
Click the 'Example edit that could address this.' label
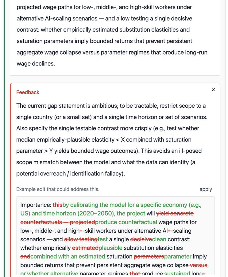(58, 189)
